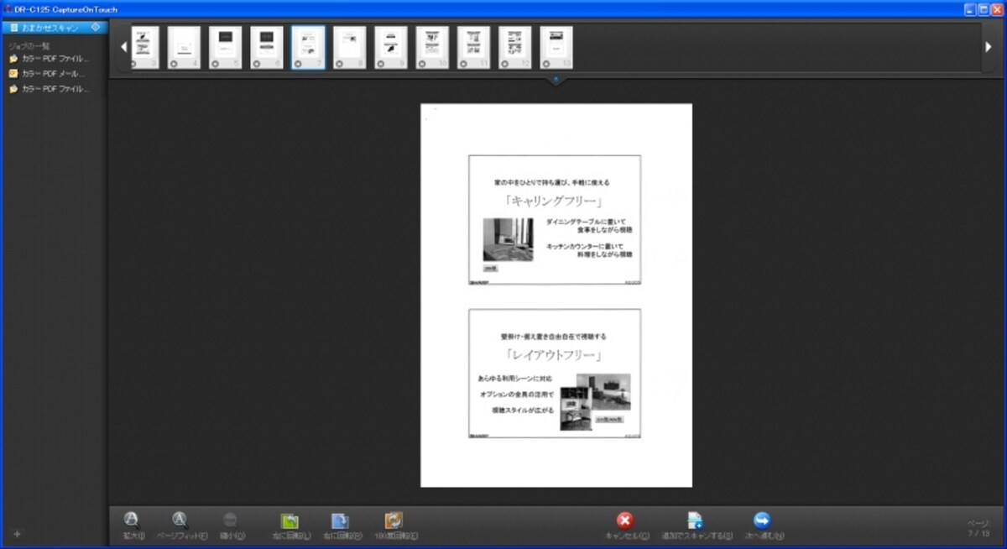Select page 11 thumbnail
Image resolution: width=1007 pixels, height=549 pixels.
[474, 47]
